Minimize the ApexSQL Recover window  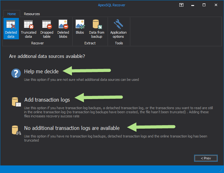click(x=193, y=5)
